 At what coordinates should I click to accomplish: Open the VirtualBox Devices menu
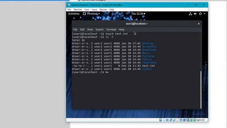tap(103, 10)
